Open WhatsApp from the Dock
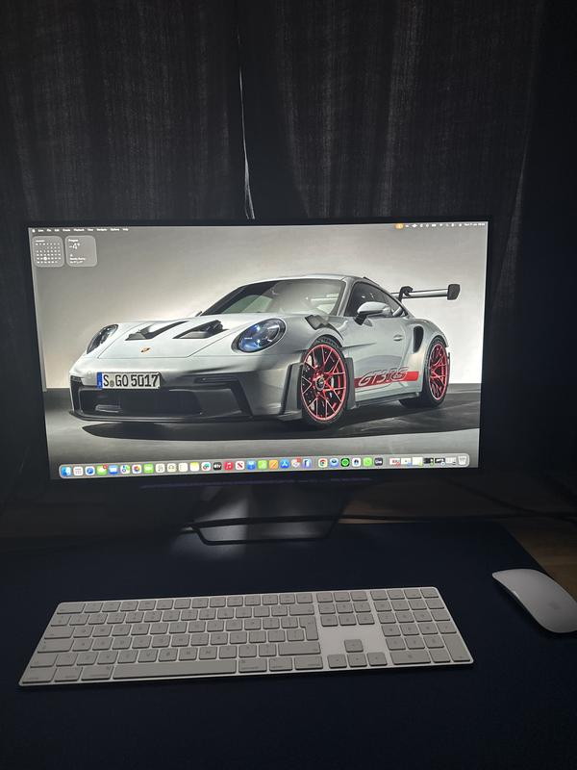This screenshot has width=577, height=770. [x=367, y=462]
